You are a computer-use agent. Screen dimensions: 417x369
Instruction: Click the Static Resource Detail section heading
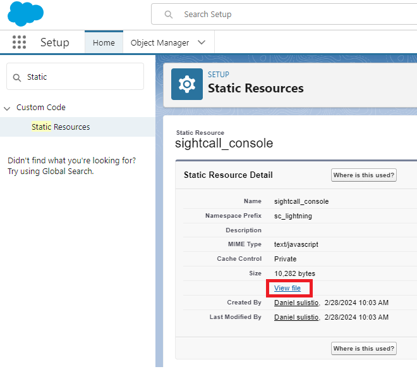pyautogui.click(x=228, y=175)
